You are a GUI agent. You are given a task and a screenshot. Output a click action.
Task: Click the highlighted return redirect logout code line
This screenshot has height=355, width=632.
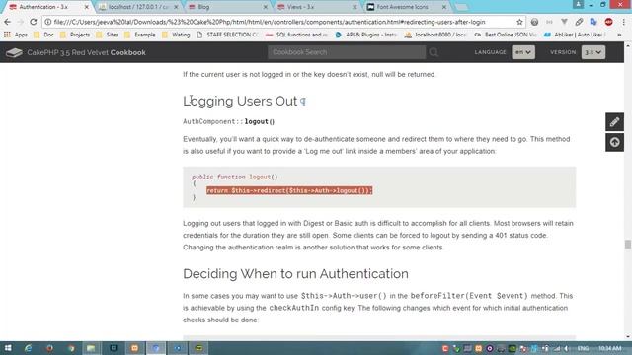289,190
